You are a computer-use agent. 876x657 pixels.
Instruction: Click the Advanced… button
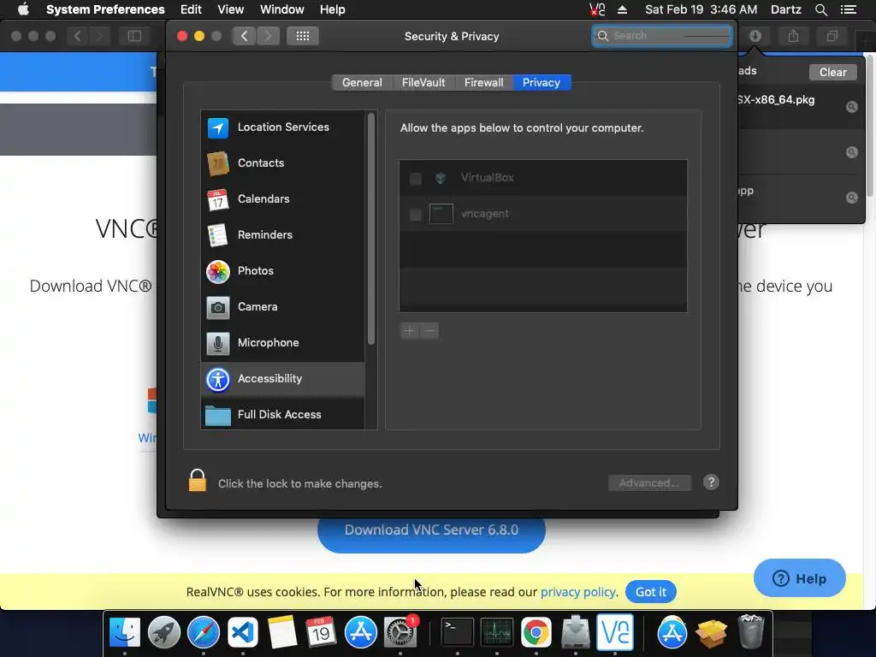[x=649, y=482]
